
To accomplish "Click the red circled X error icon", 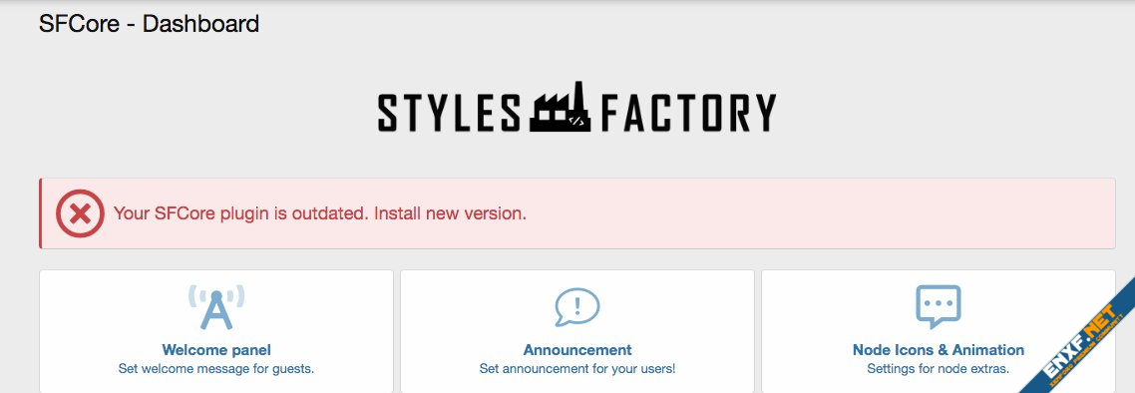I will 81,213.
